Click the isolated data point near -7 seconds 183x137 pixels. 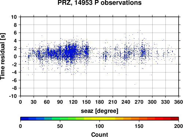coord(135,84)
